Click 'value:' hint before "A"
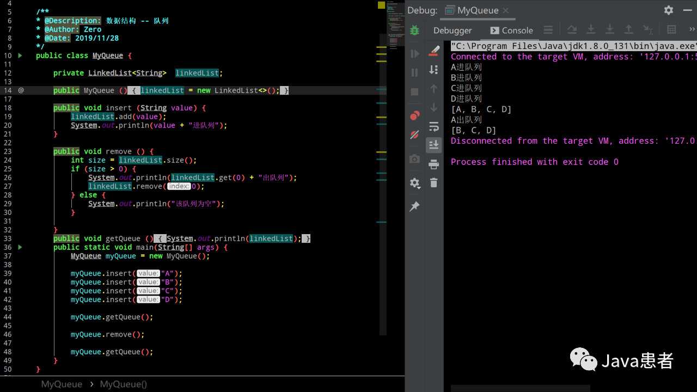697x392 pixels. coord(148,273)
